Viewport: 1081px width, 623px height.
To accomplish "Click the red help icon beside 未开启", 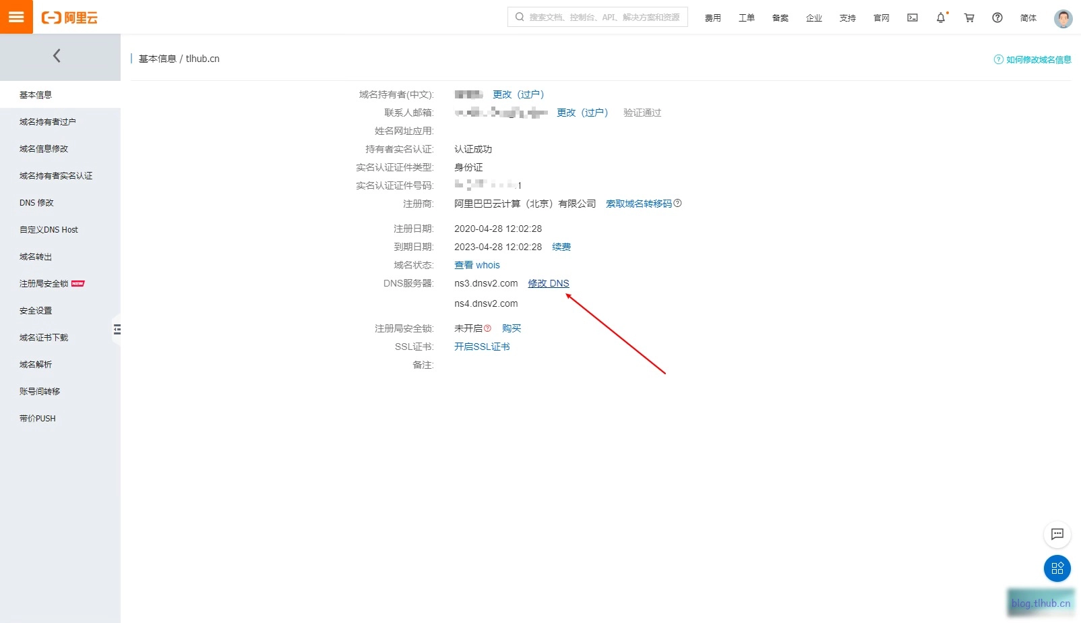I will (487, 328).
